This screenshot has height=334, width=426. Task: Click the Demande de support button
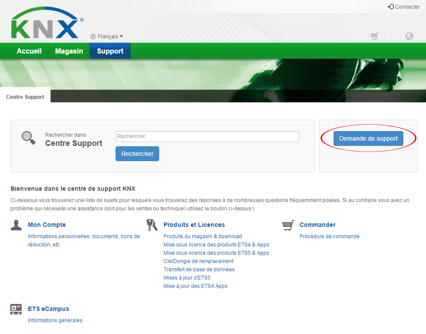[368, 138]
